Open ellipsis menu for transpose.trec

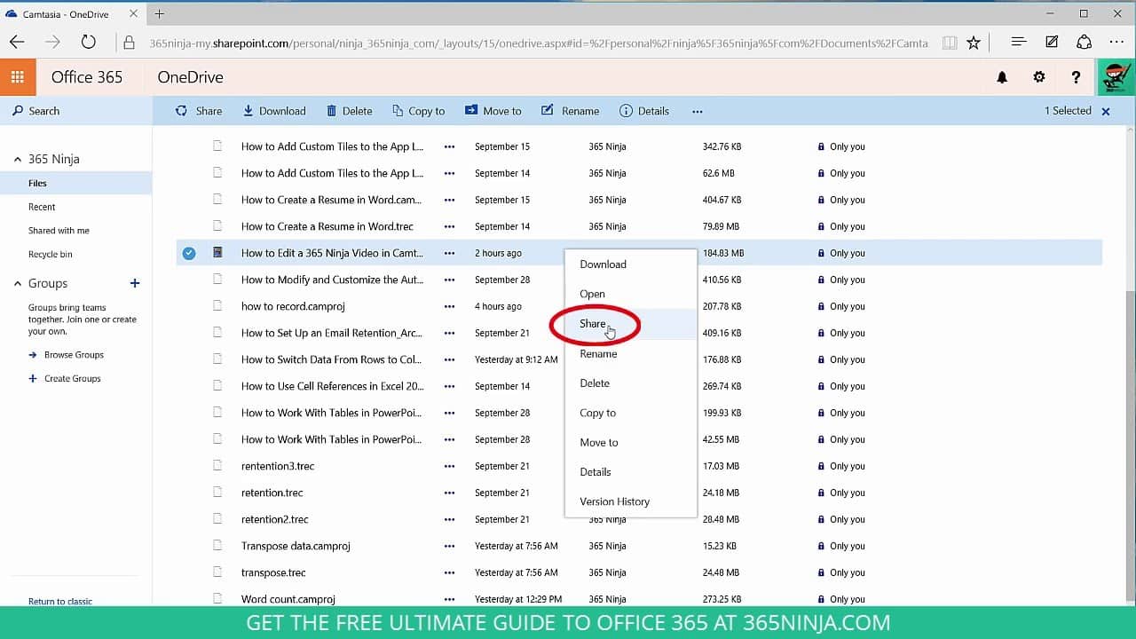[449, 572]
